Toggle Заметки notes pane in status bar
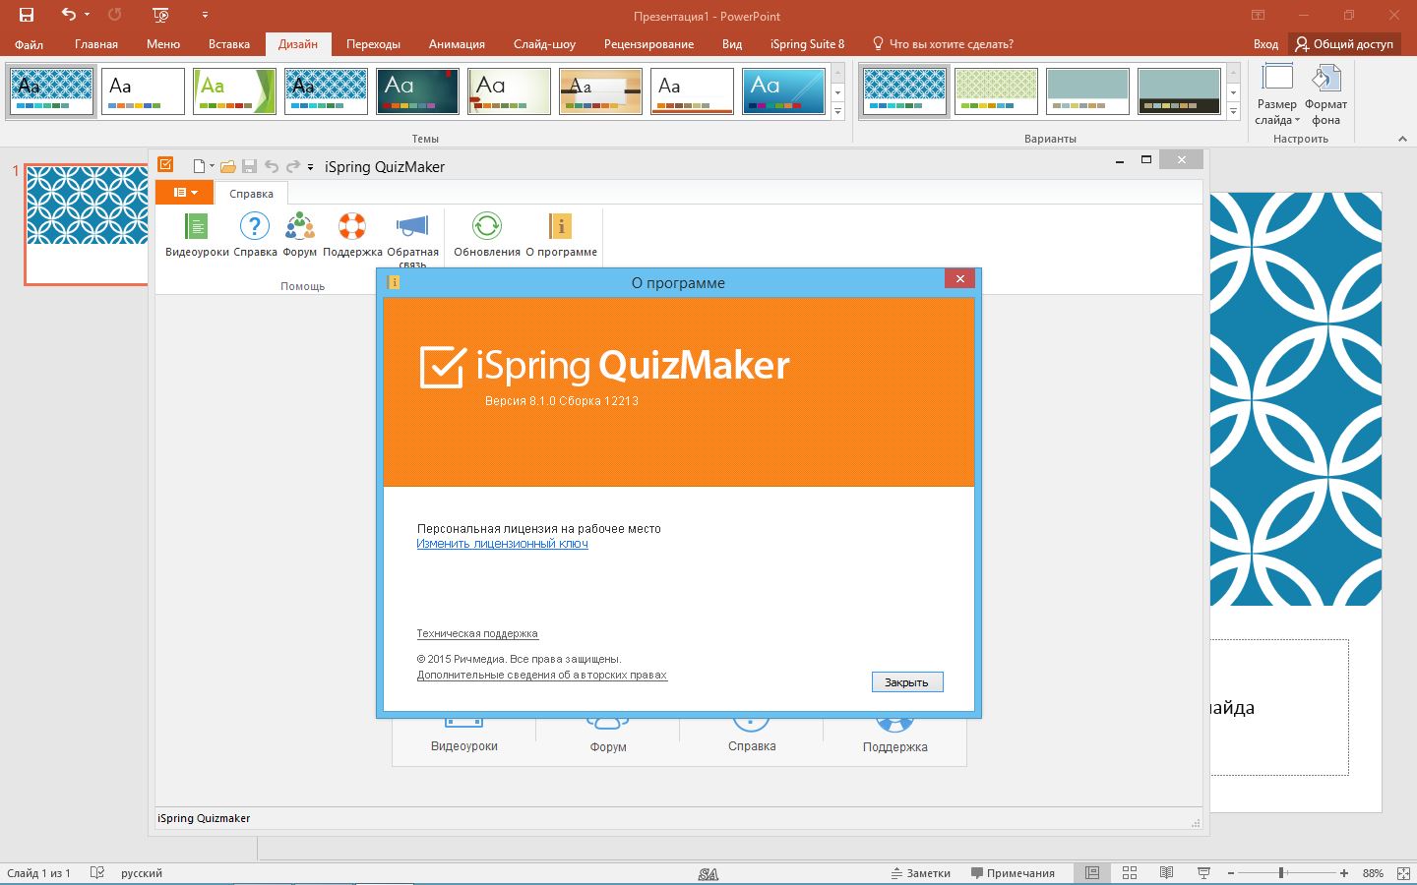Screen dimensions: 1417x885 921,873
